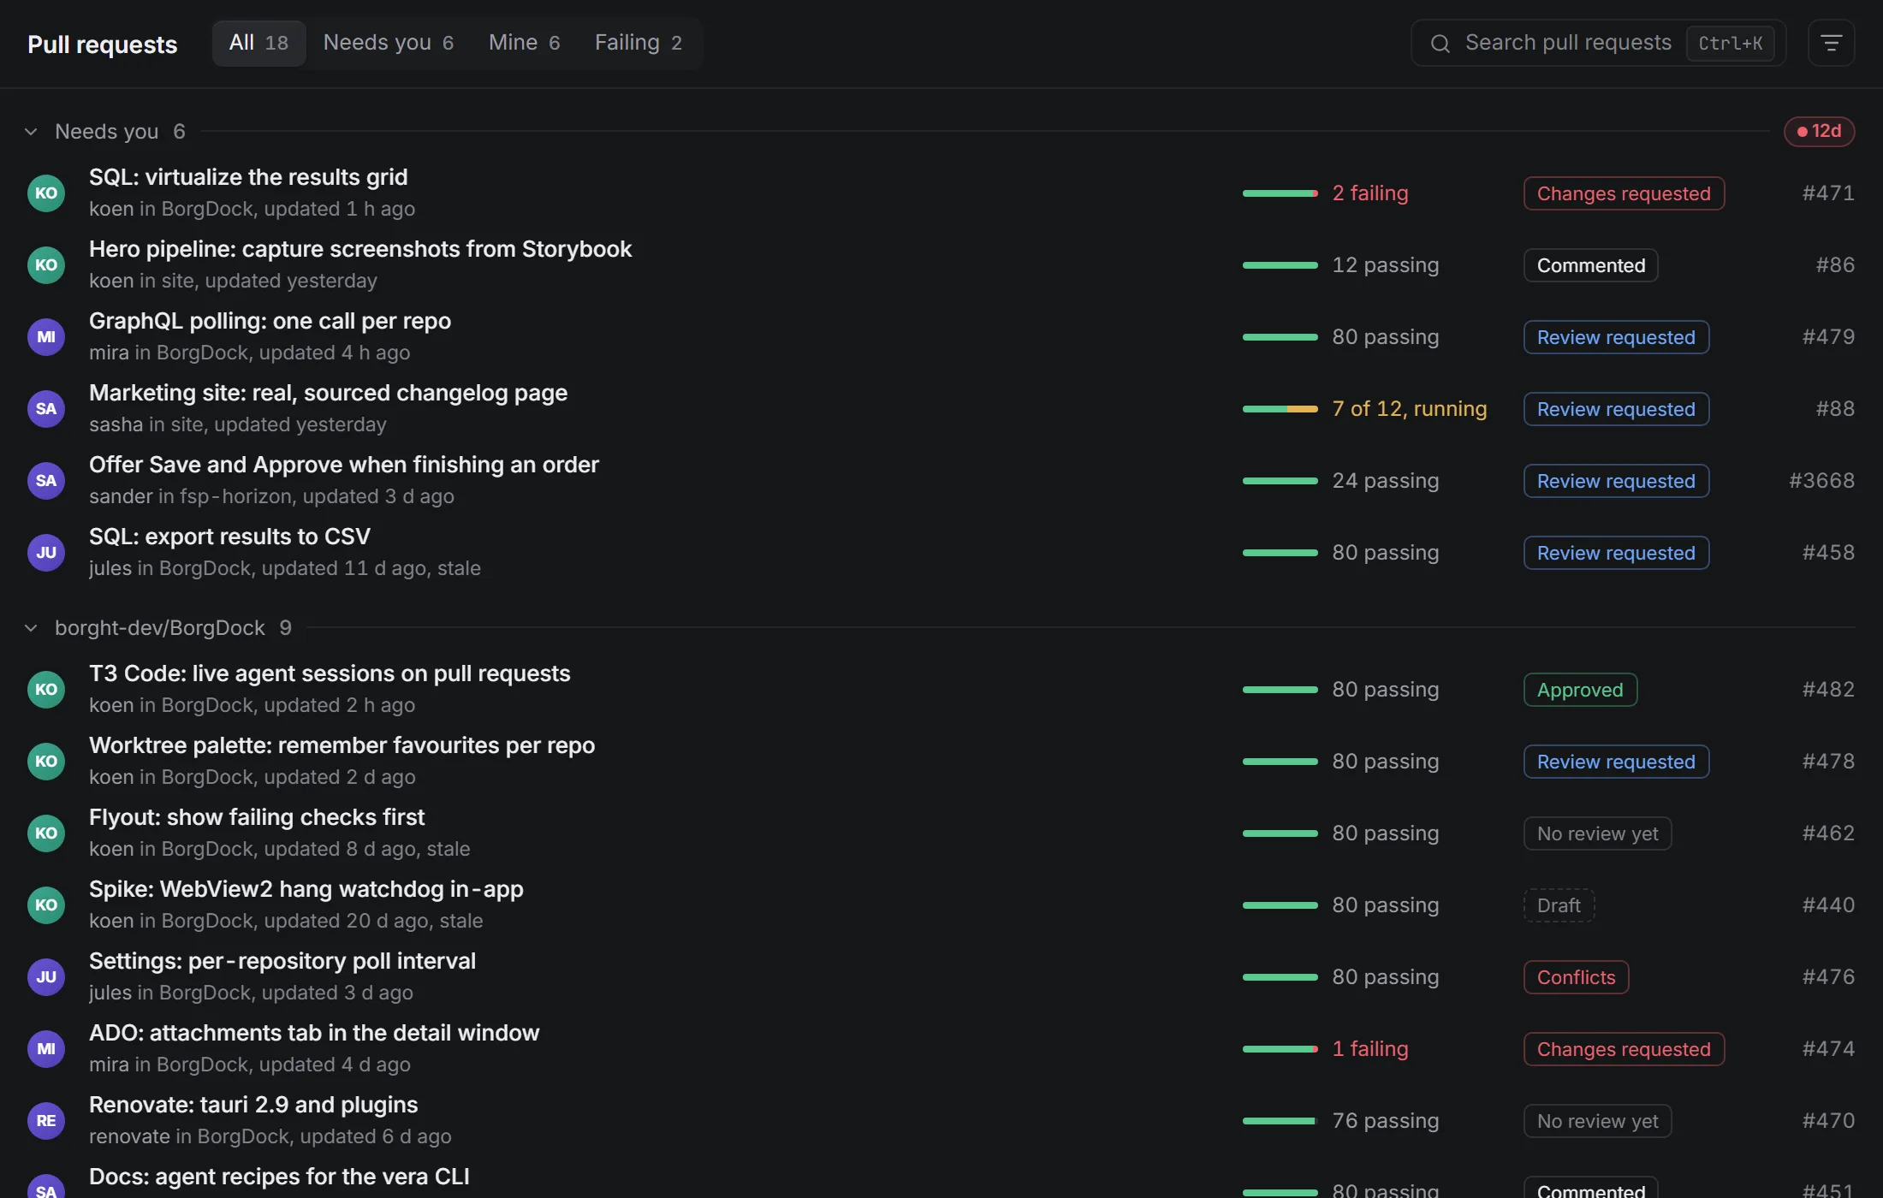Collapse the Needs you section
Viewport: 1883px width, 1198px height.
tap(31, 132)
